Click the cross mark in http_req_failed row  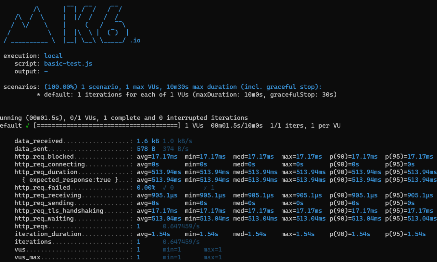click(205, 188)
